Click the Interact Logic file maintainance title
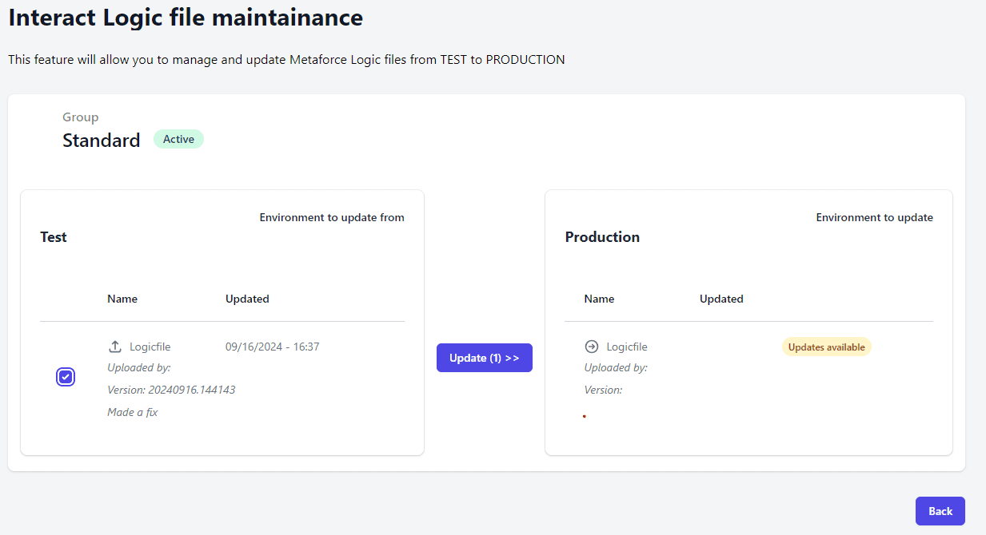Image resolution: width=986 pixels, height=535 pixels. (x=184, y=17)
